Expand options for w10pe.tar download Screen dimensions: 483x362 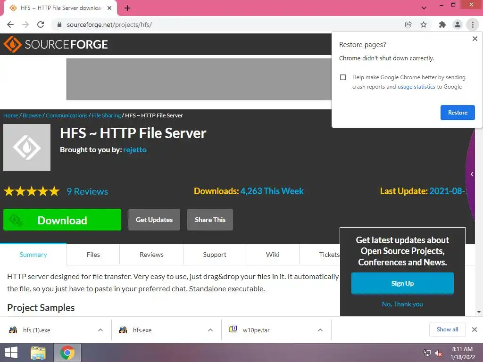click(320, 330)
